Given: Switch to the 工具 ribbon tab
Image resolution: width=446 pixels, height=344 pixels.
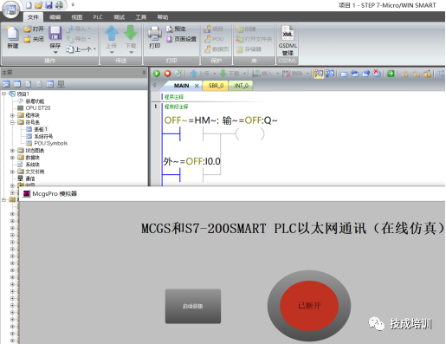Looking at the screenshot, I should 141,17.
